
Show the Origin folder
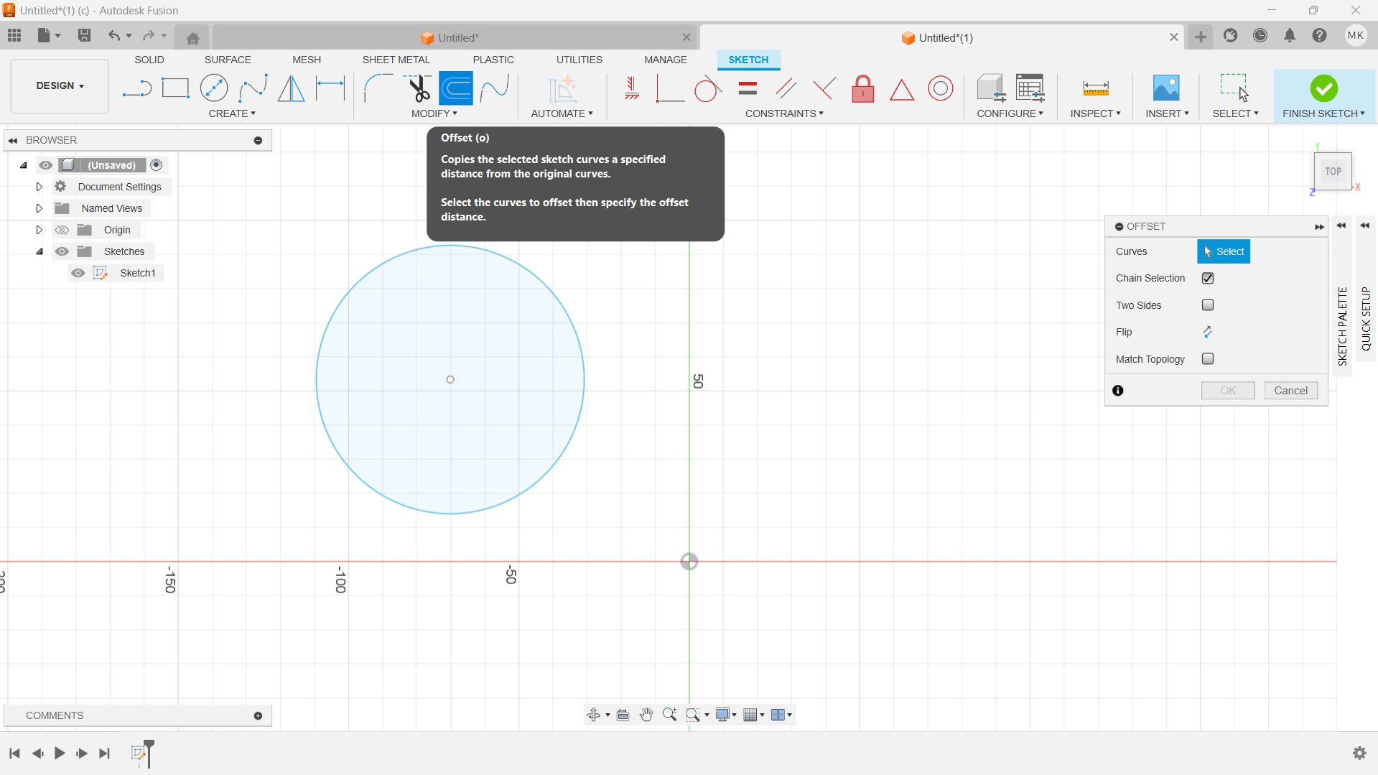(62, 230)
